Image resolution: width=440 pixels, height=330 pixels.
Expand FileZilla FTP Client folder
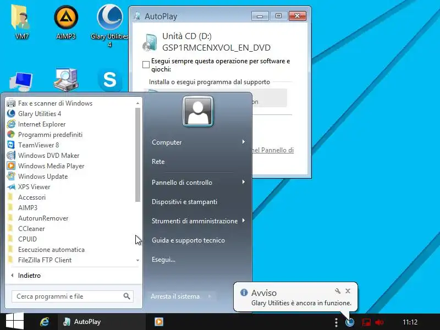40,260
